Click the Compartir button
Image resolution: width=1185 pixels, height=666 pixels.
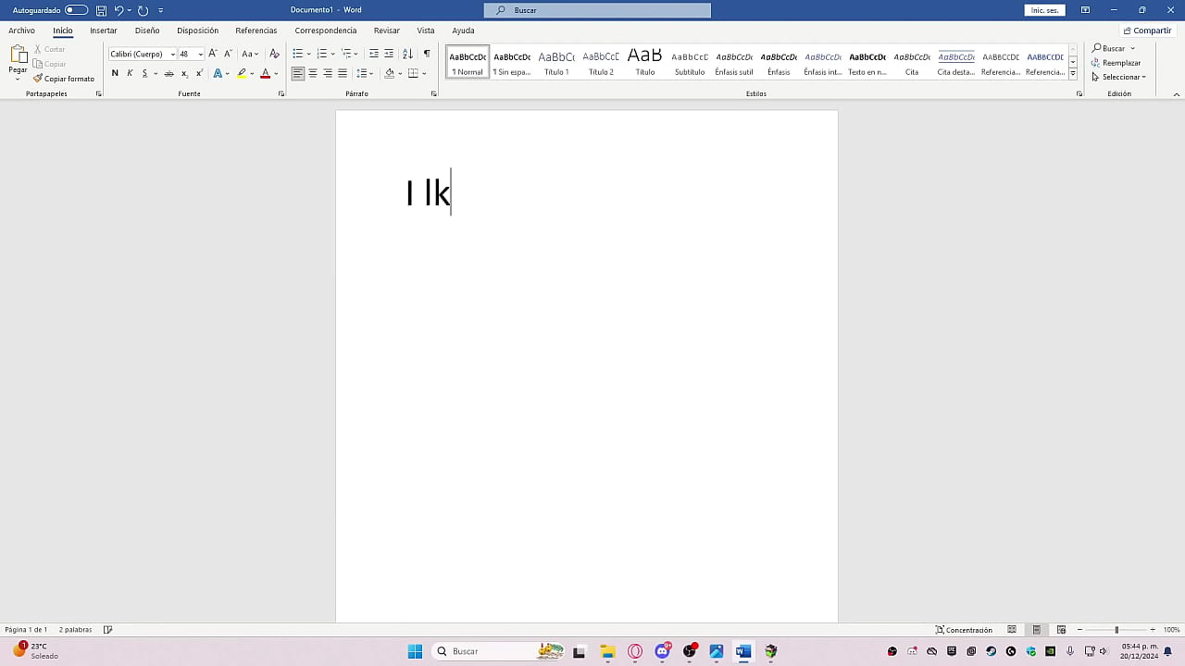(x=1147, y=31)
